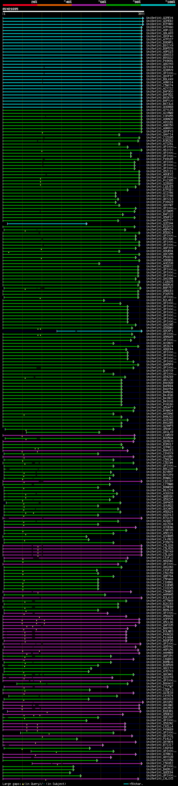The height and width of the screenshot is (786, 178).
Task: Select the UniRef100_C5KUE2 label
Action: tap(160, 763)
